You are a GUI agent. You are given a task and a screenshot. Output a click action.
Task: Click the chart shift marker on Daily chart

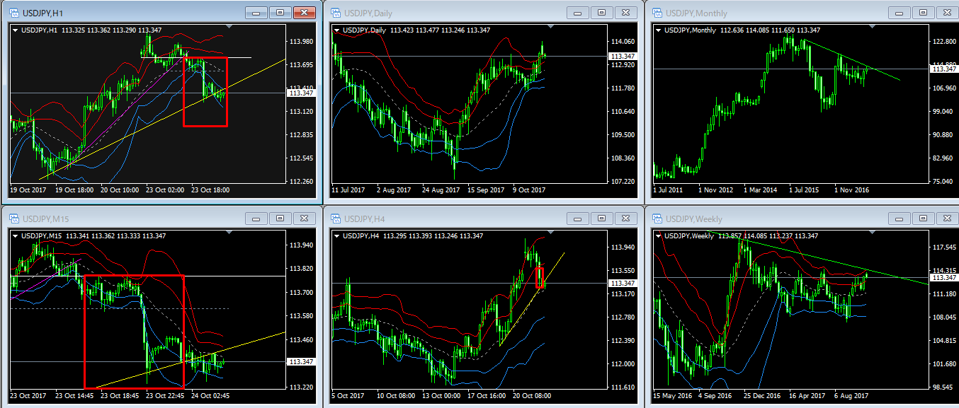pyautogui.click(x=549, y=27)
